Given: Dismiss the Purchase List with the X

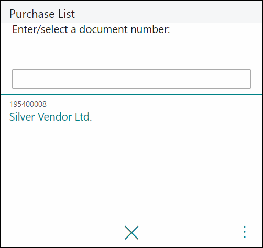Looking at the screenshot, I should pyautogui.click(x=131, y=233).
